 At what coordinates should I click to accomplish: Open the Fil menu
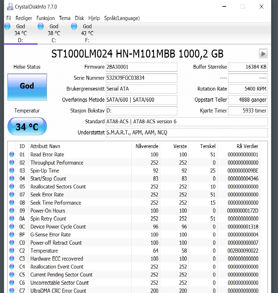pyautogui.click(x=9, y=18)
